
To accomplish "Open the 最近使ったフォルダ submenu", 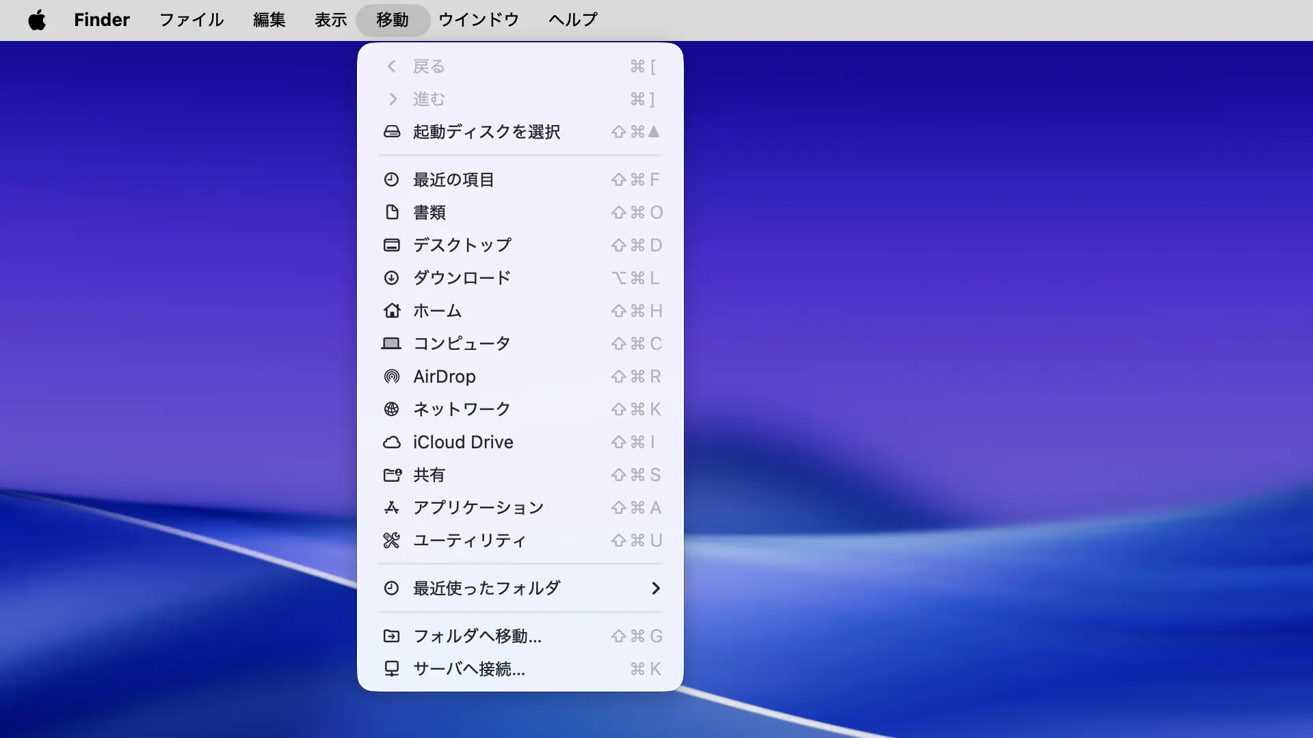I will (486, 588).
